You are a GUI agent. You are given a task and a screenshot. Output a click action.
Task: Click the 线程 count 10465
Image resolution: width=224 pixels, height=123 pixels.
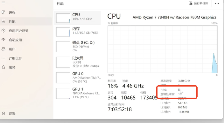[x=128, y=98]
